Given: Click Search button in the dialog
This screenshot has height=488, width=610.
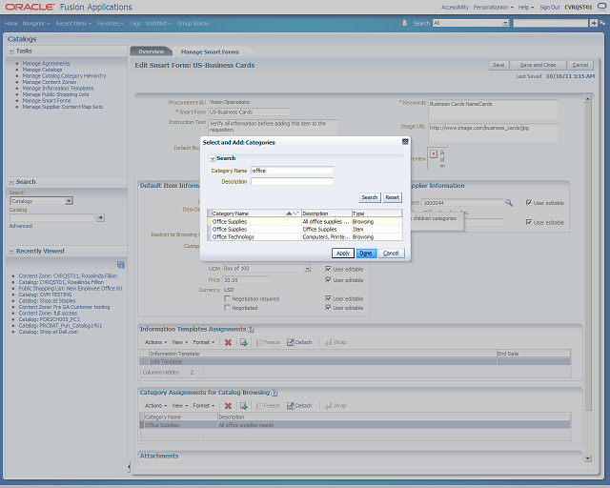Looking at the screenshot, I should (369, 197).
